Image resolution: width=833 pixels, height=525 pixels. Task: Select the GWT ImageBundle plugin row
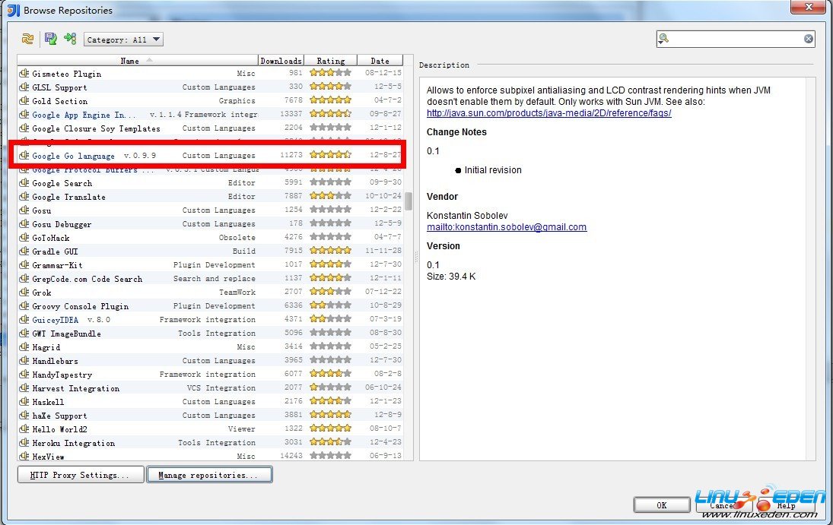(x=211, y=334)
